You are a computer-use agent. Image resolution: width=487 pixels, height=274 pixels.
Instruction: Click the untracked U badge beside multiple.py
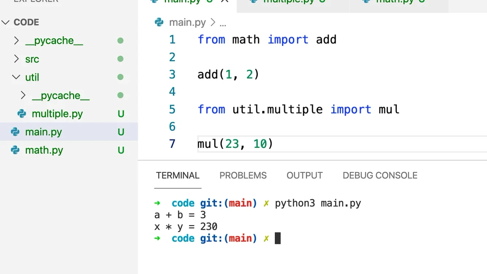pos(121,114)
